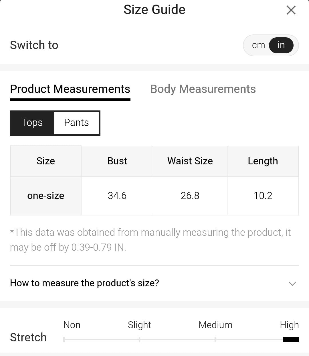Screen dimensions: 309x356
Task: Show Tops measurements
Action: pos(32,123)
